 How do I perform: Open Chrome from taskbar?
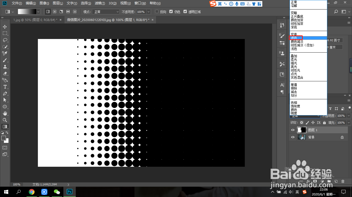tap(32, 192)
